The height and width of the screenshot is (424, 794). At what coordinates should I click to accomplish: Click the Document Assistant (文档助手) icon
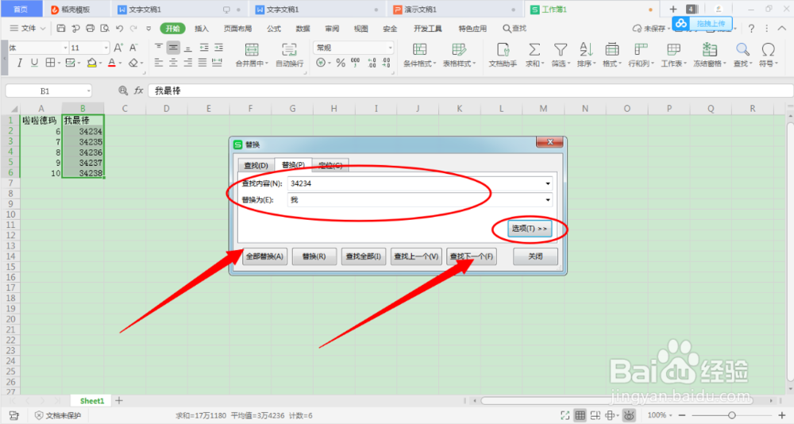tap(503, 50)
